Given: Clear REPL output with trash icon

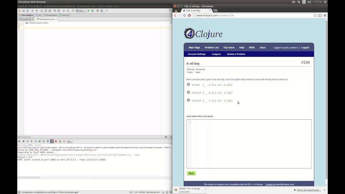Looking at the screenshot, I should 48,141.
